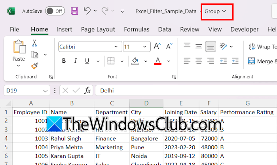Select the Select All corner triangle
277x165 pixels.
[8, 103]
